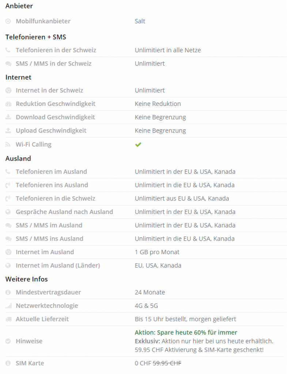287x374 pixels.
Task: Click the checkmark circle icon beside Hinweise
Action: pyautogui.click(x=8, y=341)
